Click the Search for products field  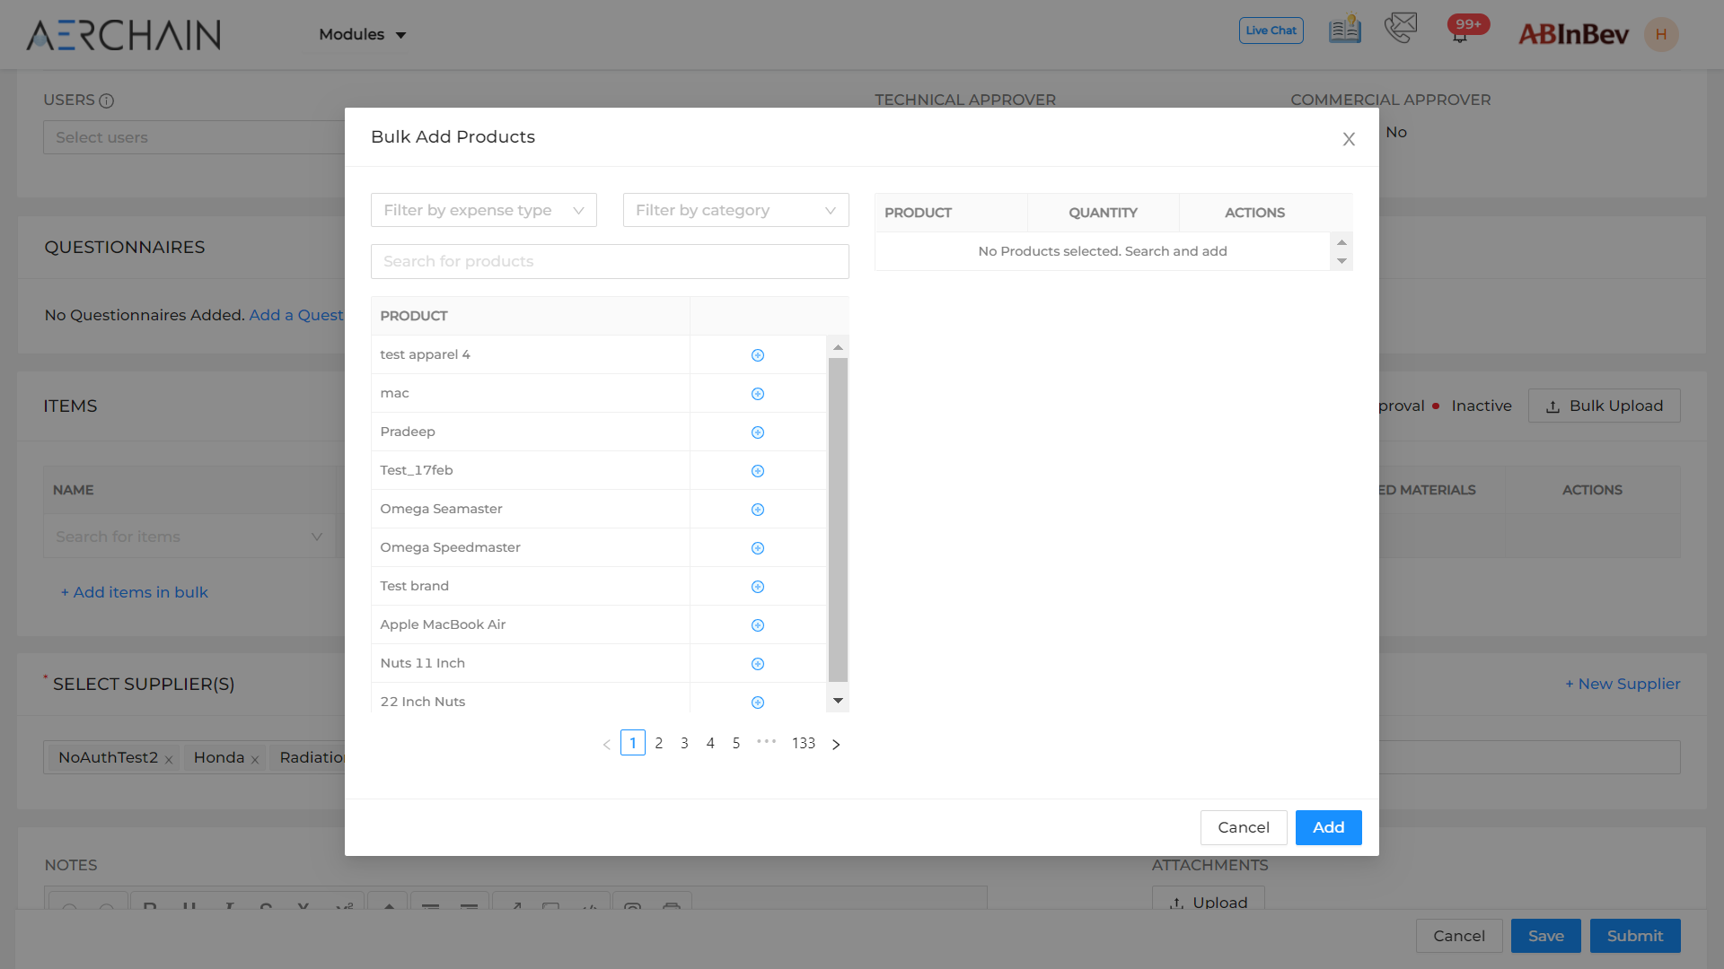point(609,261)
